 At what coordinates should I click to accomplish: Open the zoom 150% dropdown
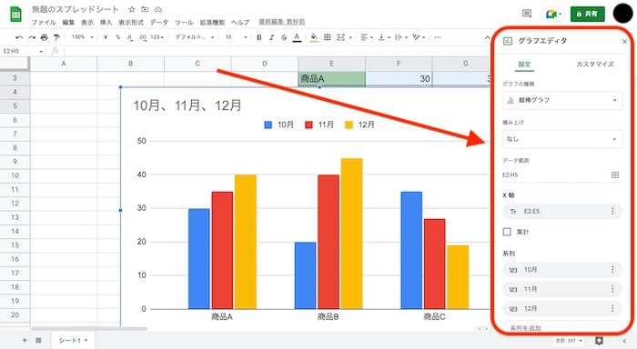(82, 37)
